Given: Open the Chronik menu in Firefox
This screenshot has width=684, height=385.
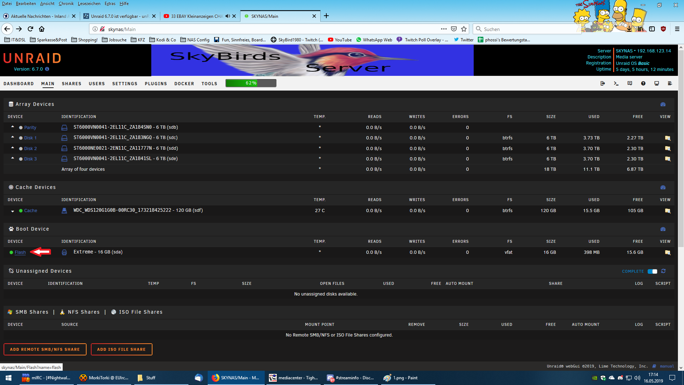Looking at the screenshot, I should tap(66, 4).
